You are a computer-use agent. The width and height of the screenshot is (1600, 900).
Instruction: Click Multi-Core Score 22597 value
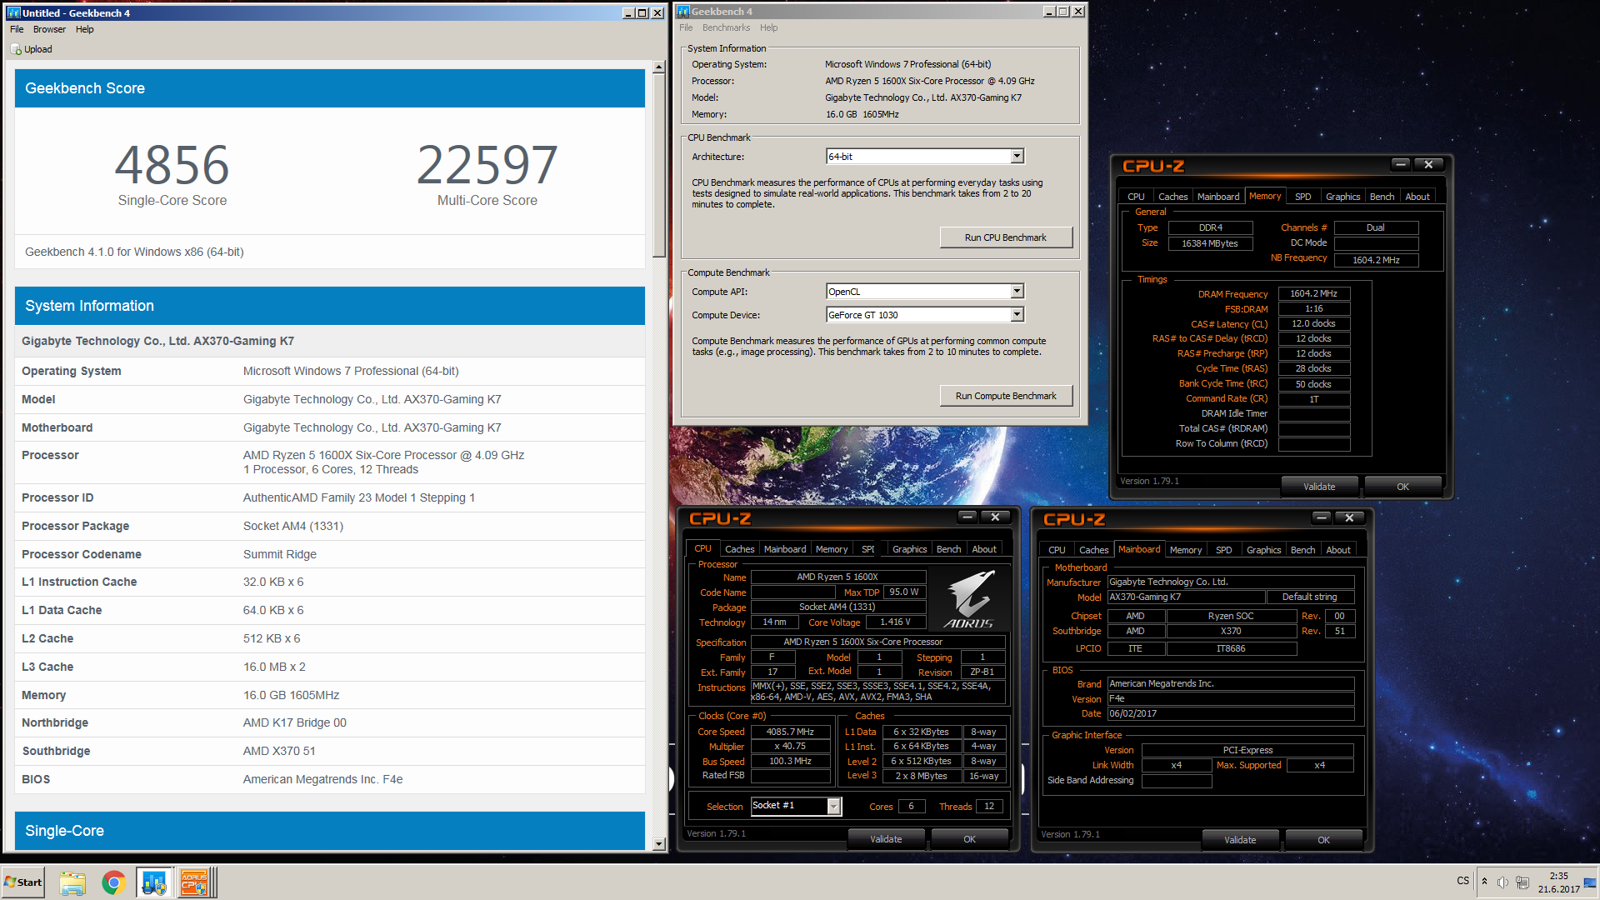(x=487, y=165)
